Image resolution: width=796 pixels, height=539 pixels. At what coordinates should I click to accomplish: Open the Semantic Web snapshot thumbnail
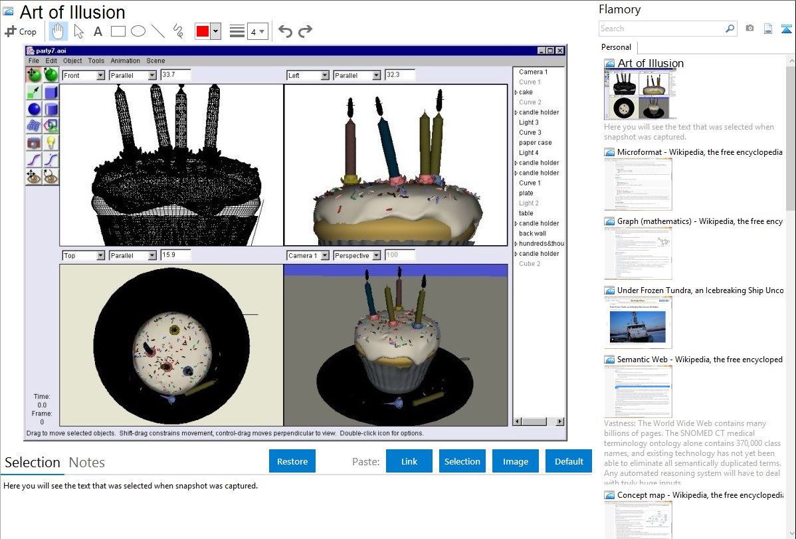tap(638, 391)
